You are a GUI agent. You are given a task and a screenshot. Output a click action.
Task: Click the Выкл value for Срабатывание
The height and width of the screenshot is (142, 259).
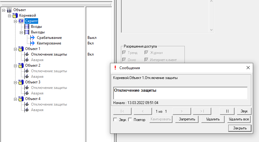(x=92, y=38)
